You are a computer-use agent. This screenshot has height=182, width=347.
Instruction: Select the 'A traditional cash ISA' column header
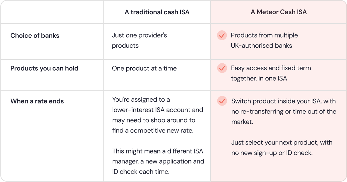pos(157,12)
